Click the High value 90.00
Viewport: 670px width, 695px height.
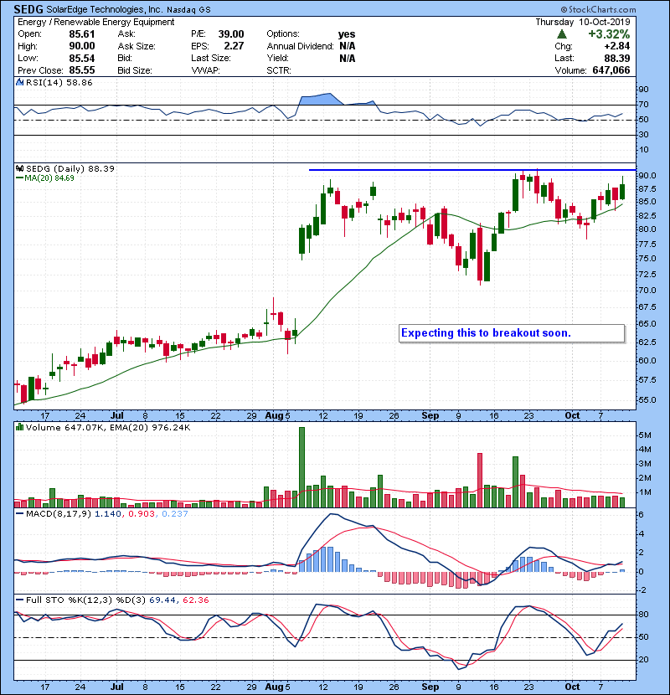(x=82, y=46)
